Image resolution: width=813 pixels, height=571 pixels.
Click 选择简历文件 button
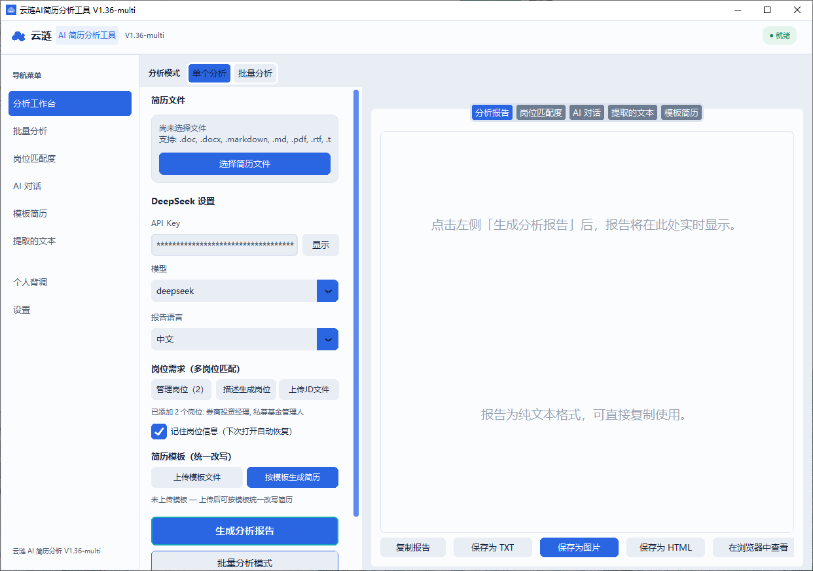click(x=245, y=164)
